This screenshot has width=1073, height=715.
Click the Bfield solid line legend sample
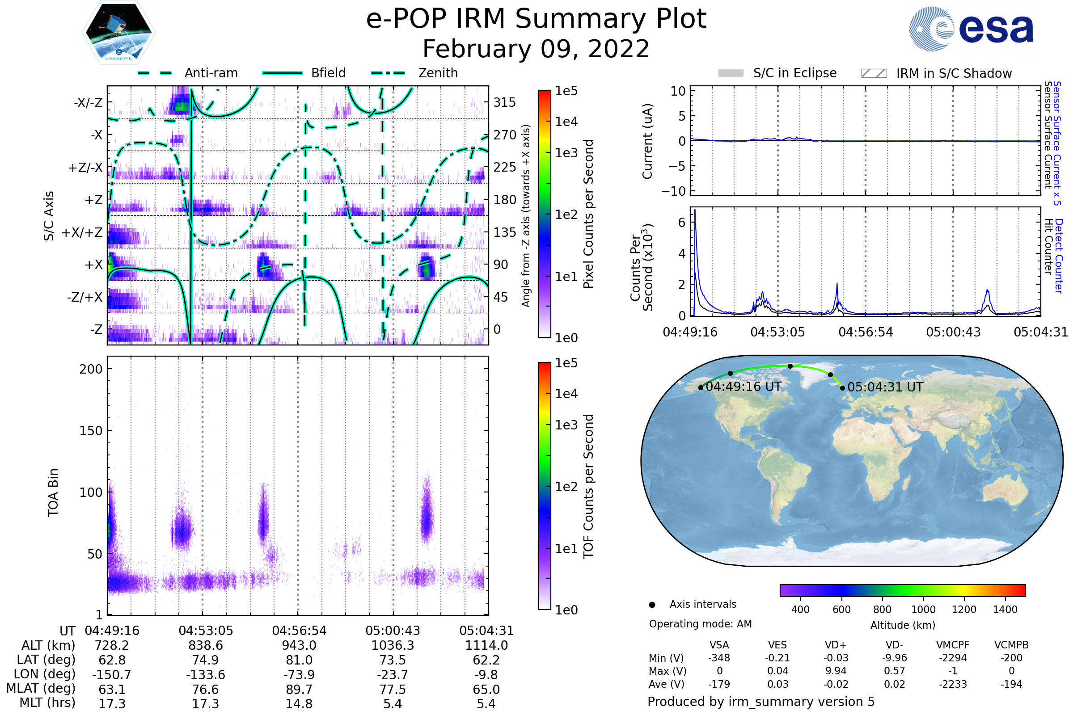coord(283,73)
